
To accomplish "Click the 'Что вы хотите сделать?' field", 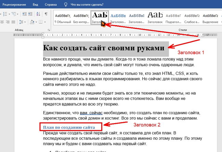I will 87,5.
